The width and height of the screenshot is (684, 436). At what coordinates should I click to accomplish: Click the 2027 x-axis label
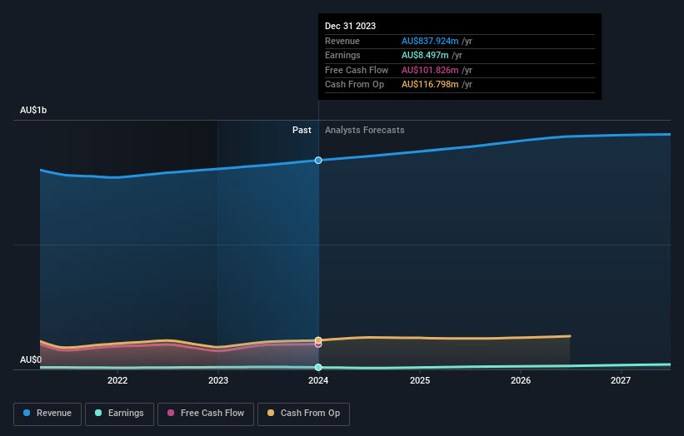tap(621, 380)
